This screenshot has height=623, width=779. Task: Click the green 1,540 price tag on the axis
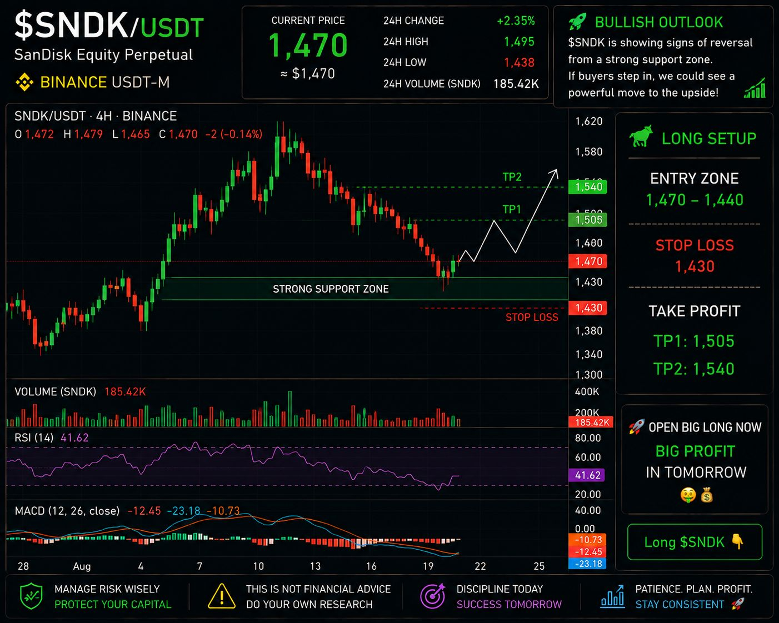click(588, 187)
